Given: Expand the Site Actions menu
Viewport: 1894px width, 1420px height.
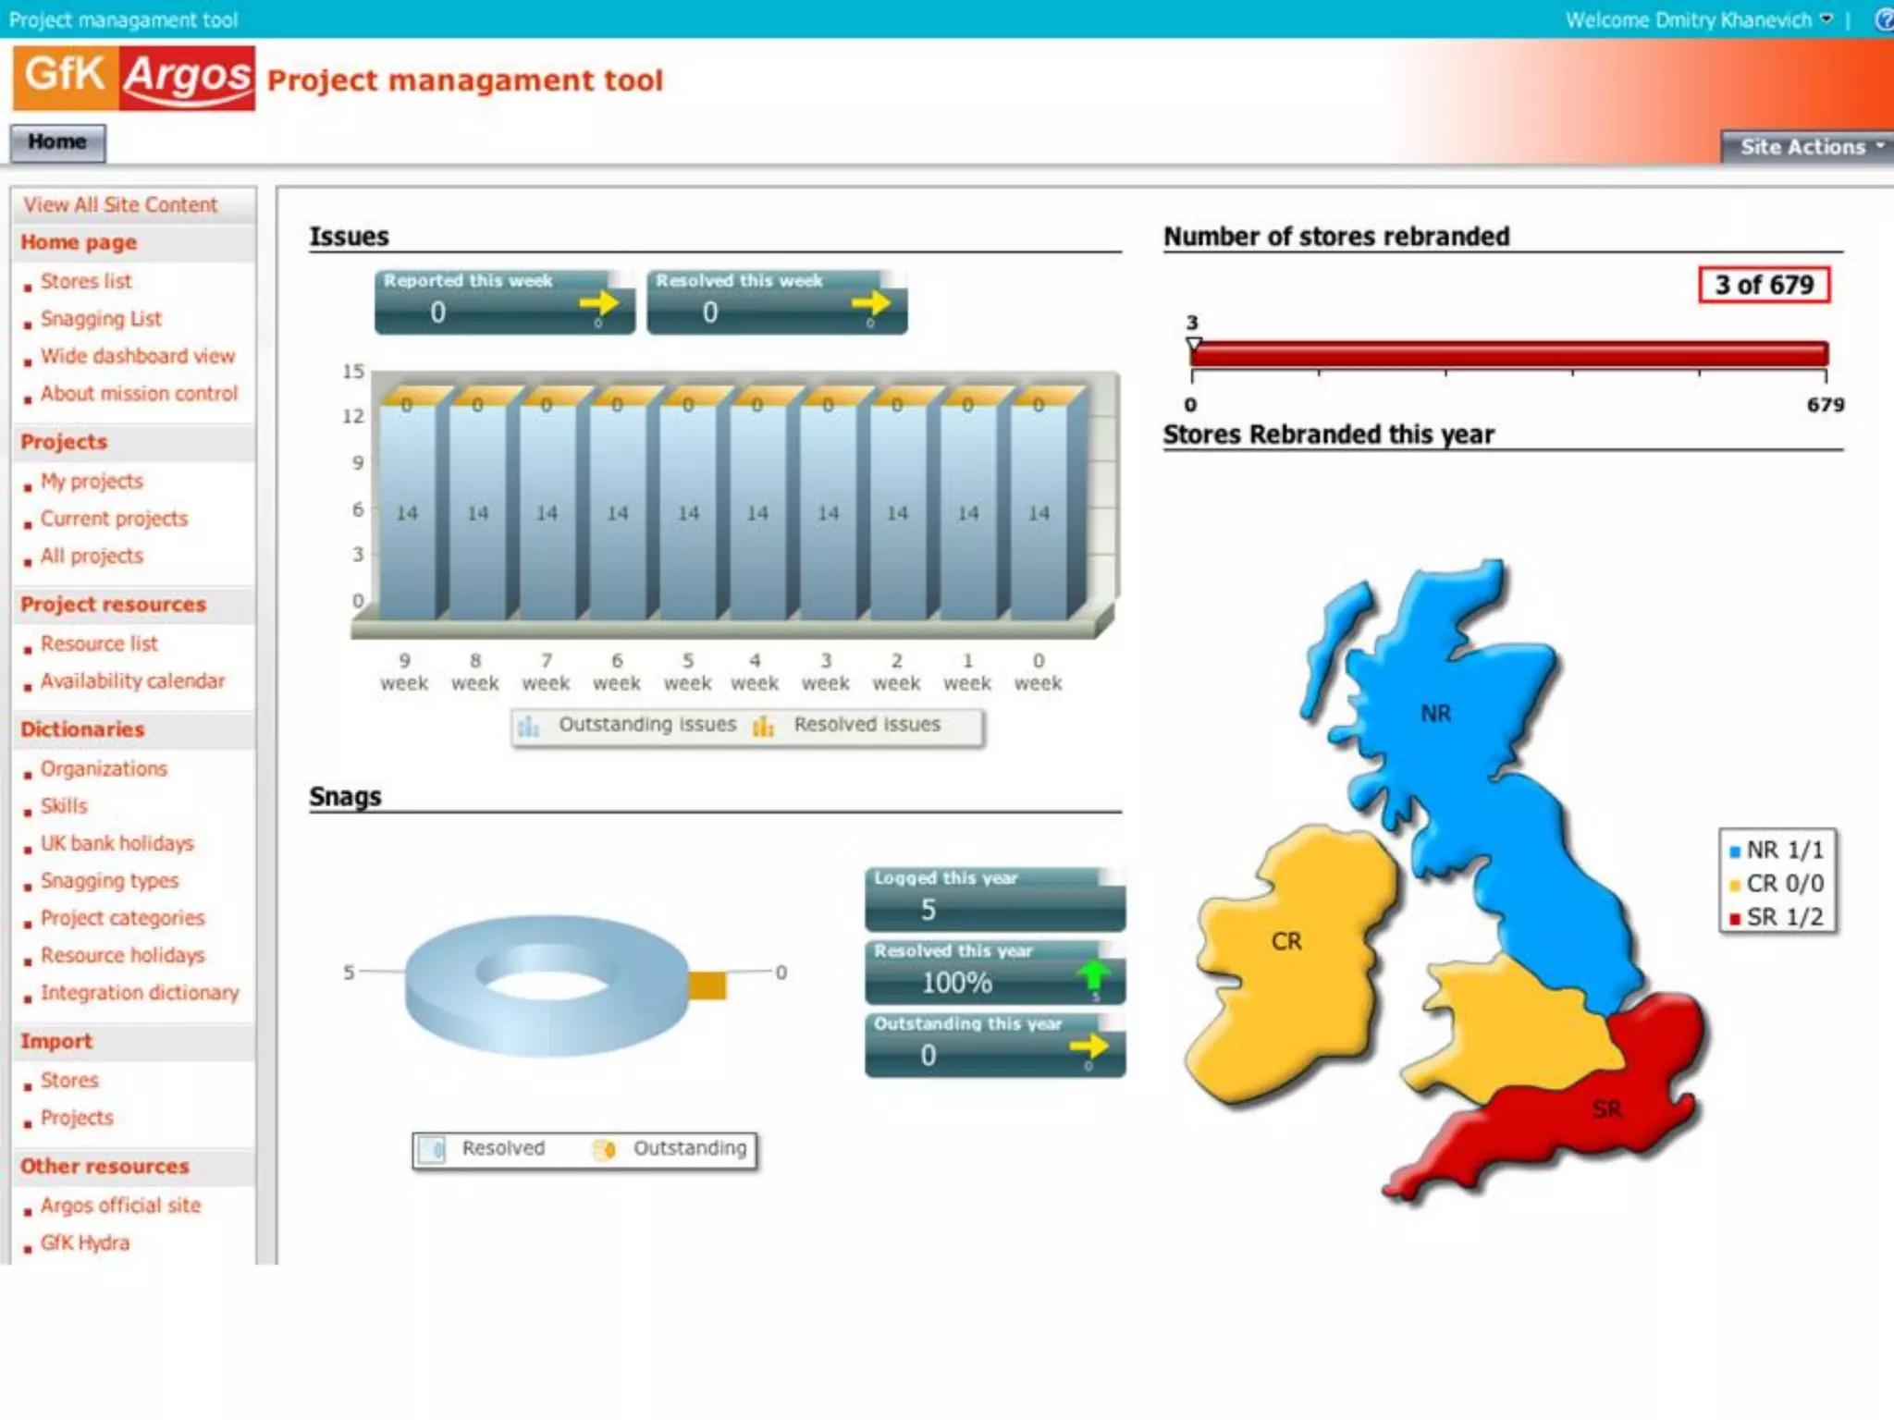Looking at the screenshot, I should point(1810,147).
